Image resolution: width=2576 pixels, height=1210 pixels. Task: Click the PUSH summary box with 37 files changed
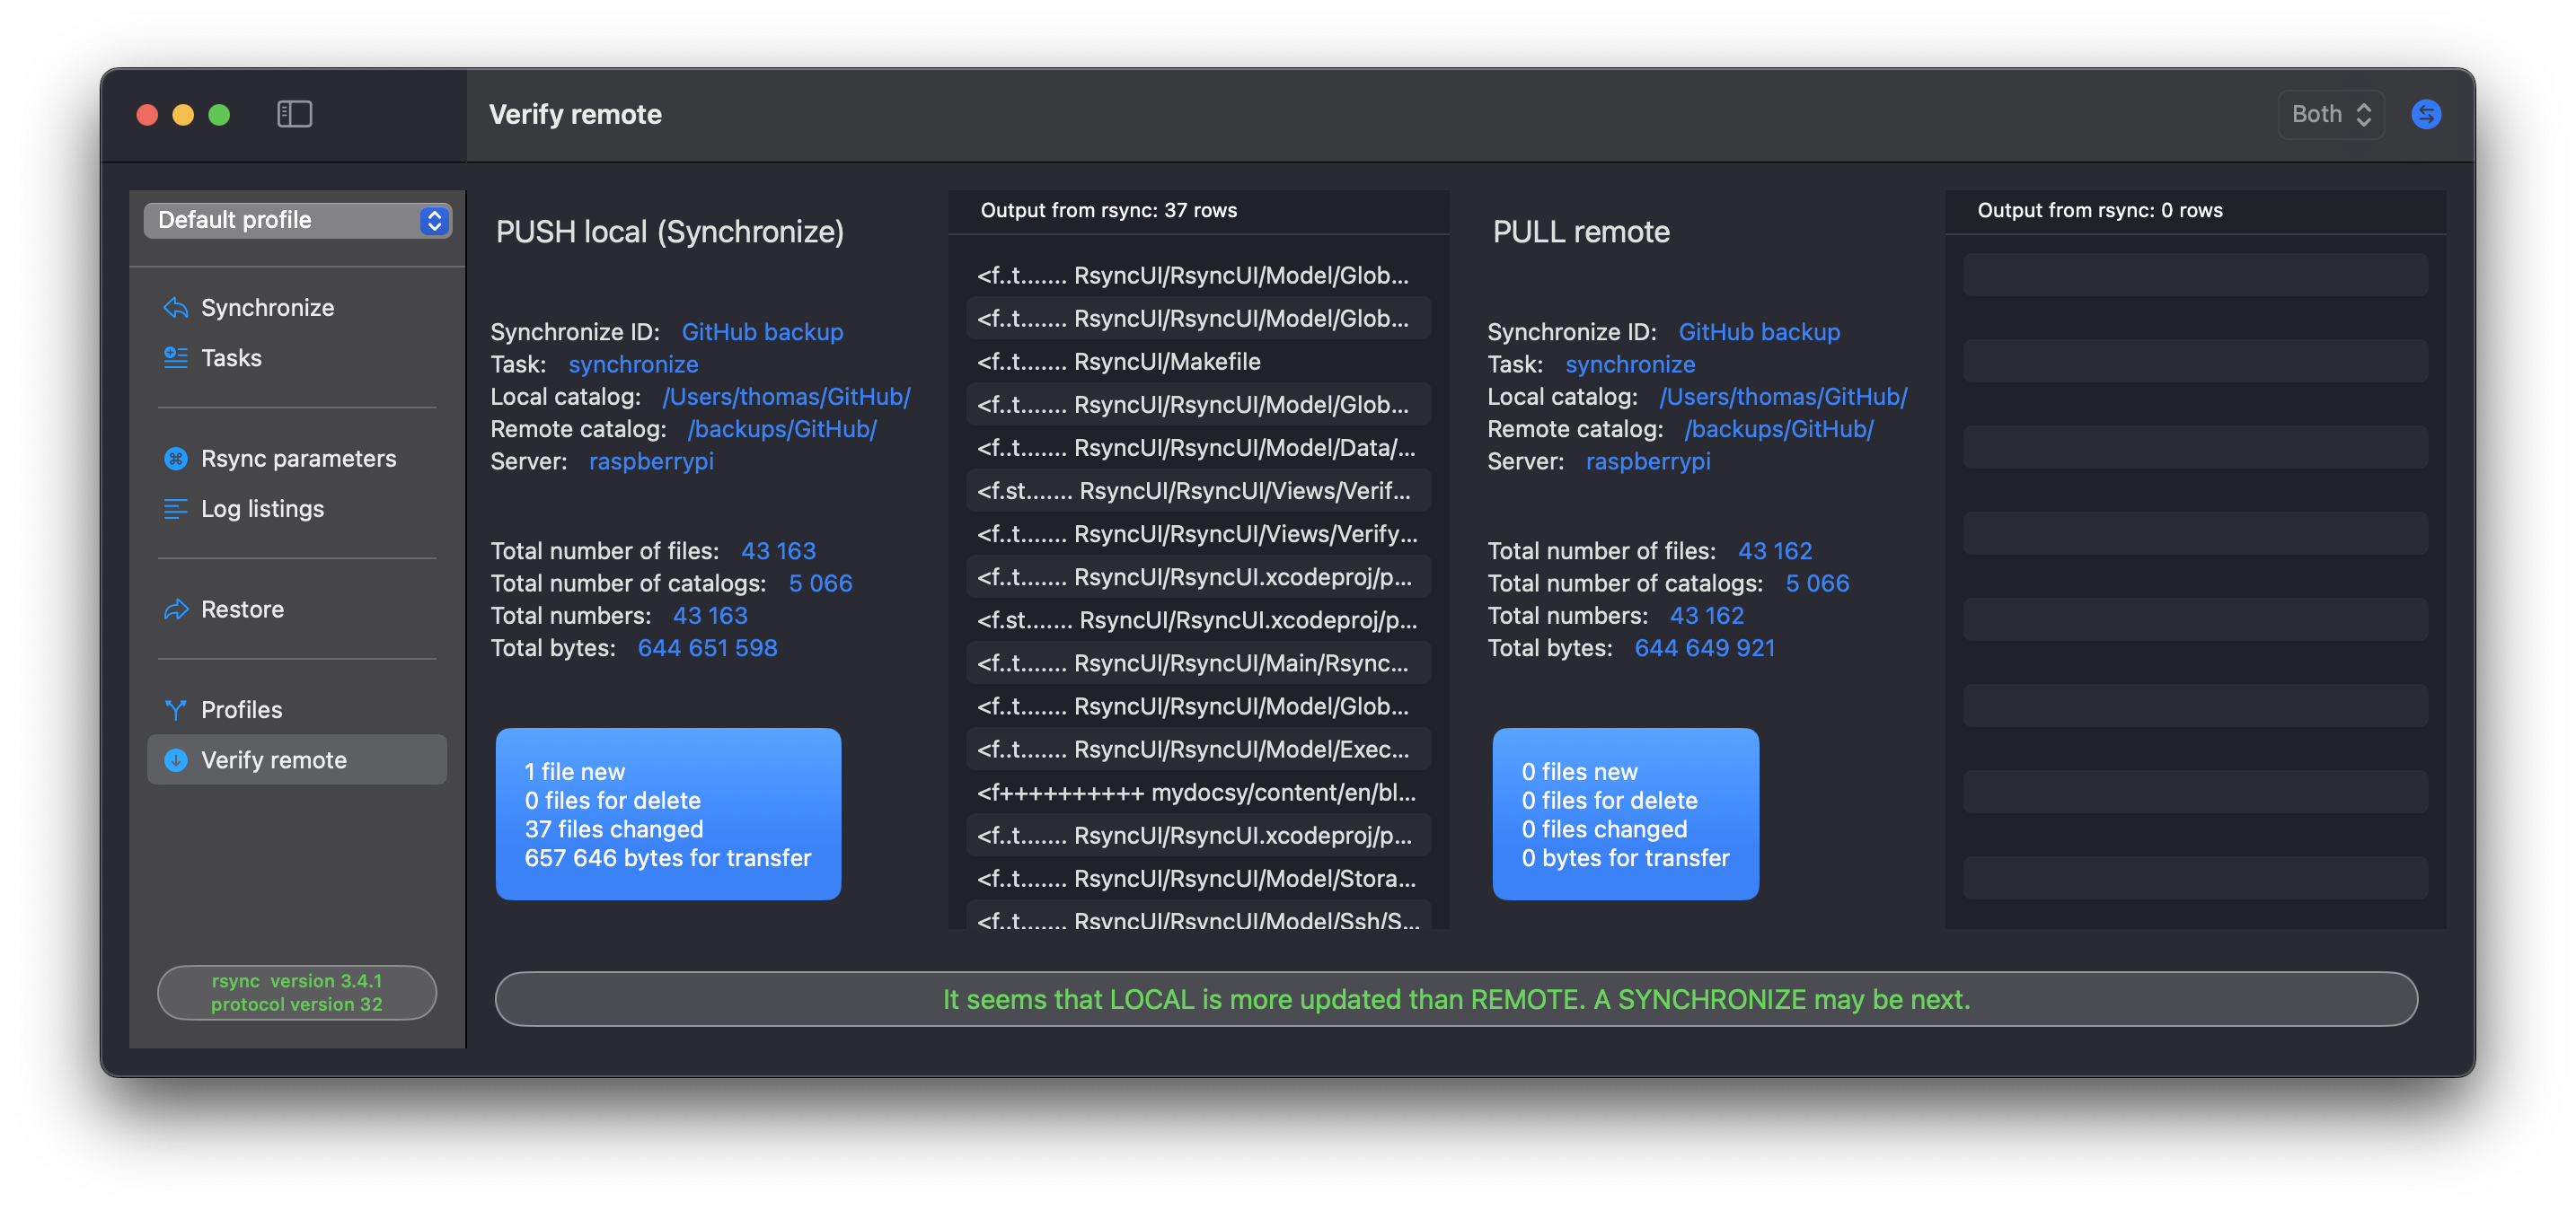point(668,813)
